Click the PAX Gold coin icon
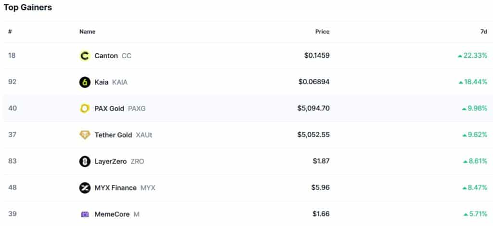This screenshot has width=493, height=226. [85, 109]
